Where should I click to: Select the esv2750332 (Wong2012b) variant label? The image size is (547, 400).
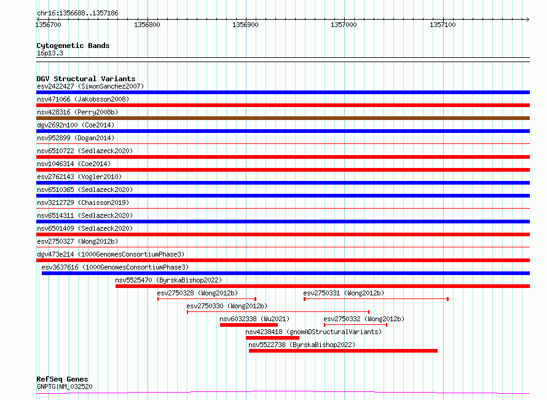coord(364,319)
